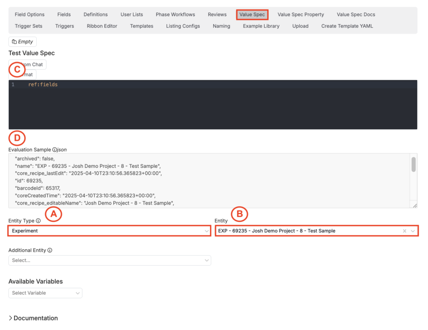428x330 pixels.
Task: Click the info icon beside Evaluation Sample
Action: point(55,149)
